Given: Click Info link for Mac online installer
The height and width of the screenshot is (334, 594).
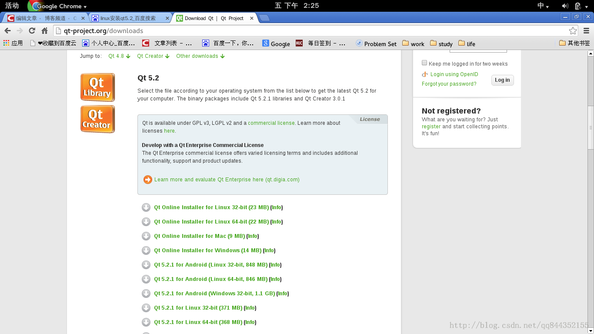Looking at the screenshot, I should [x=253, y=236].
